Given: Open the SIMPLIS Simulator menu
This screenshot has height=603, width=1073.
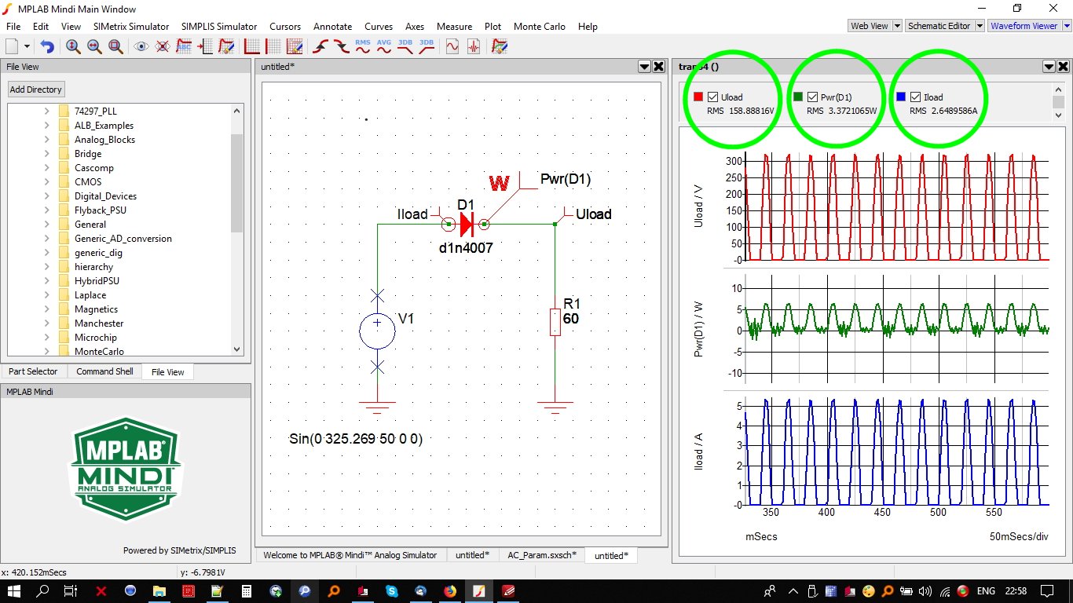Looking at the screenshot, I should click(218, 26).
